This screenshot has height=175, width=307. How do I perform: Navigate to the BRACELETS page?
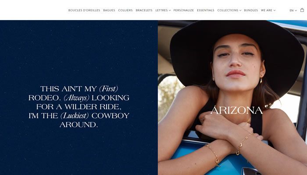(144, 10)
